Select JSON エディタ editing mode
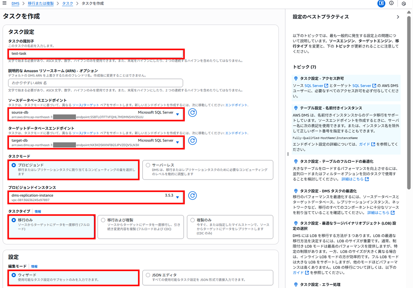413x288 pixels. coord(148,275)
